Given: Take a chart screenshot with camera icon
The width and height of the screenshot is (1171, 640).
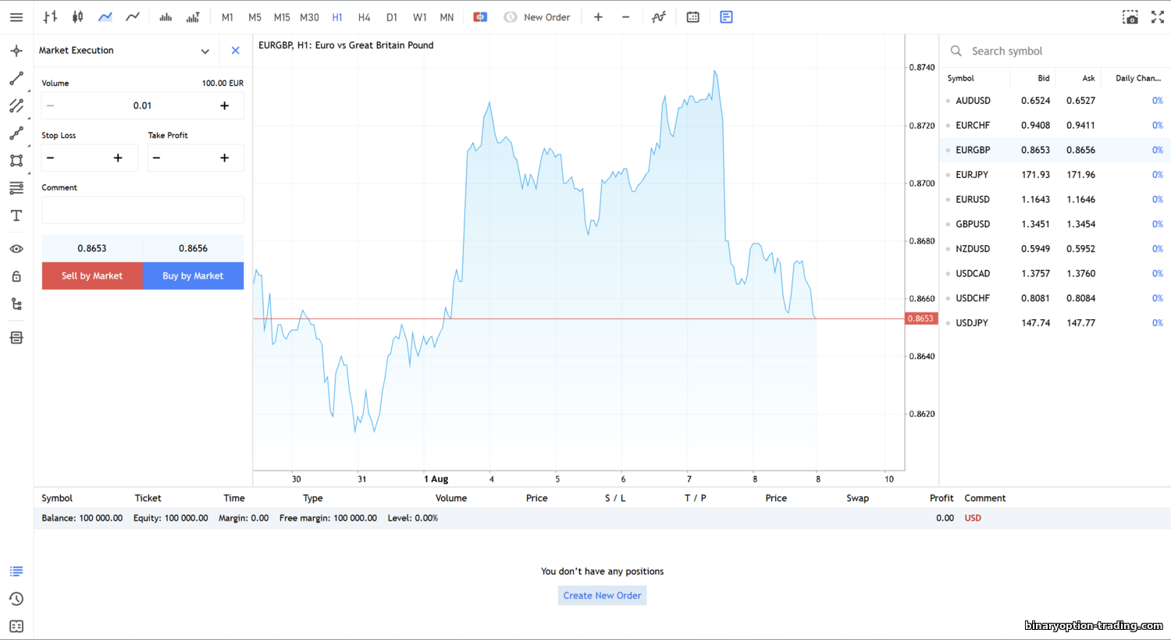Looking at the screenshot, I should (x=1130, y=17).
